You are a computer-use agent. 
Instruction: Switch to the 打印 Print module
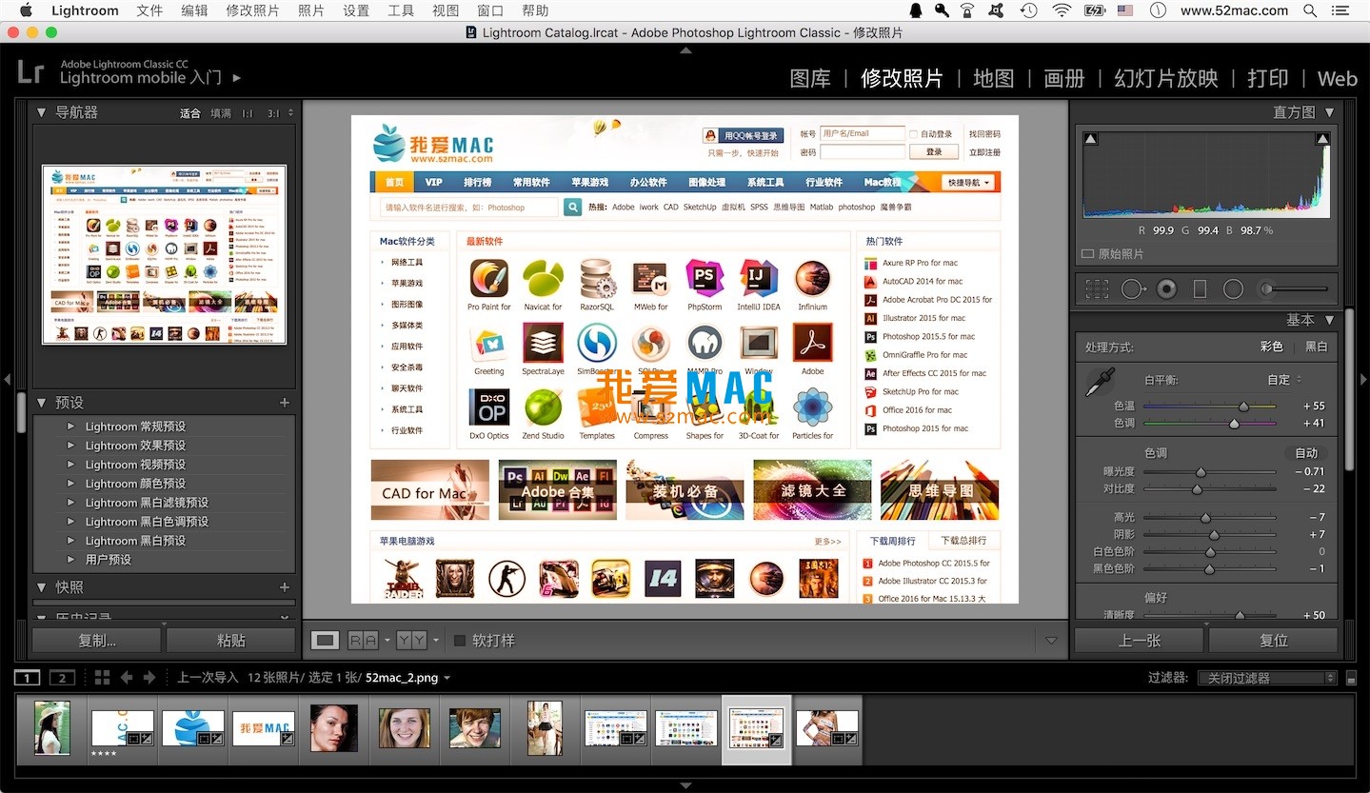(x=1267, y=78)
